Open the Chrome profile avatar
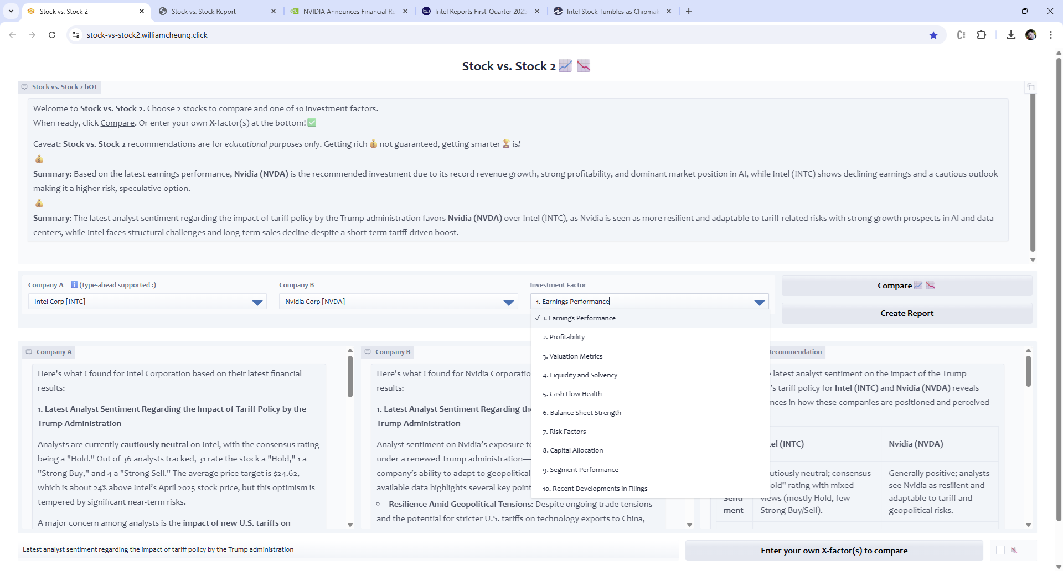The image size is (1063, 571). (x=1031, y=35)
